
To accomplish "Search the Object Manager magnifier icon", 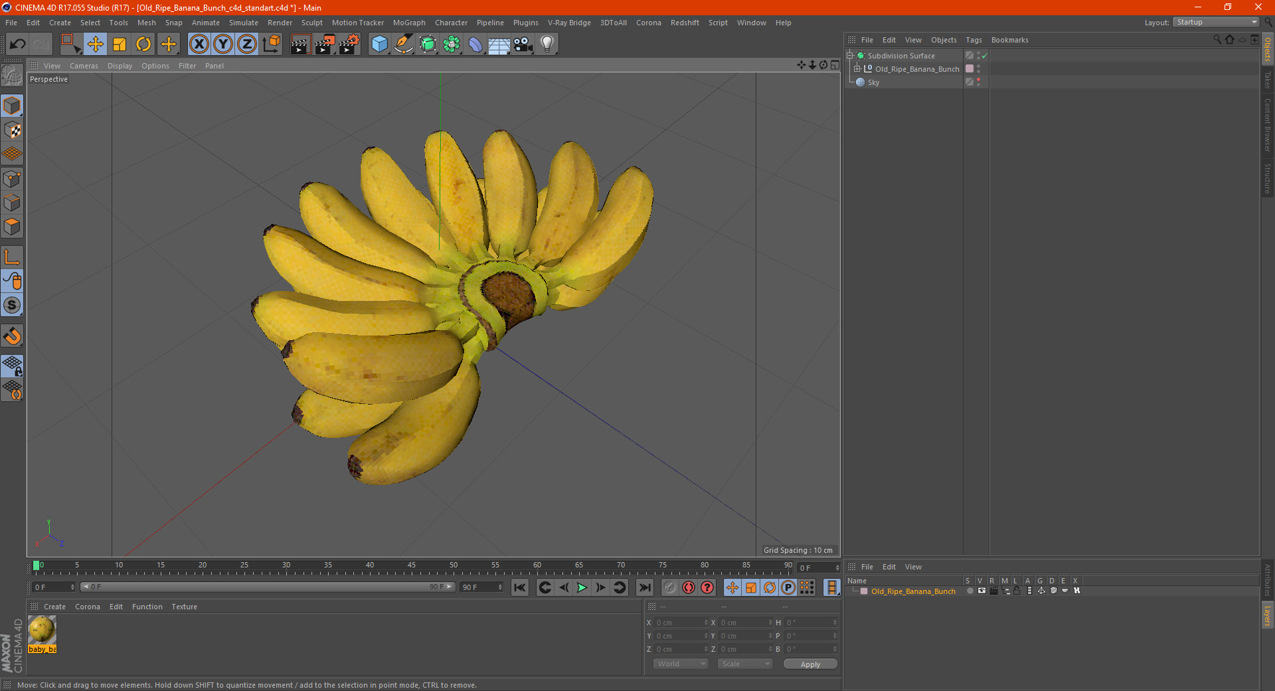I will coord(1217,40).
